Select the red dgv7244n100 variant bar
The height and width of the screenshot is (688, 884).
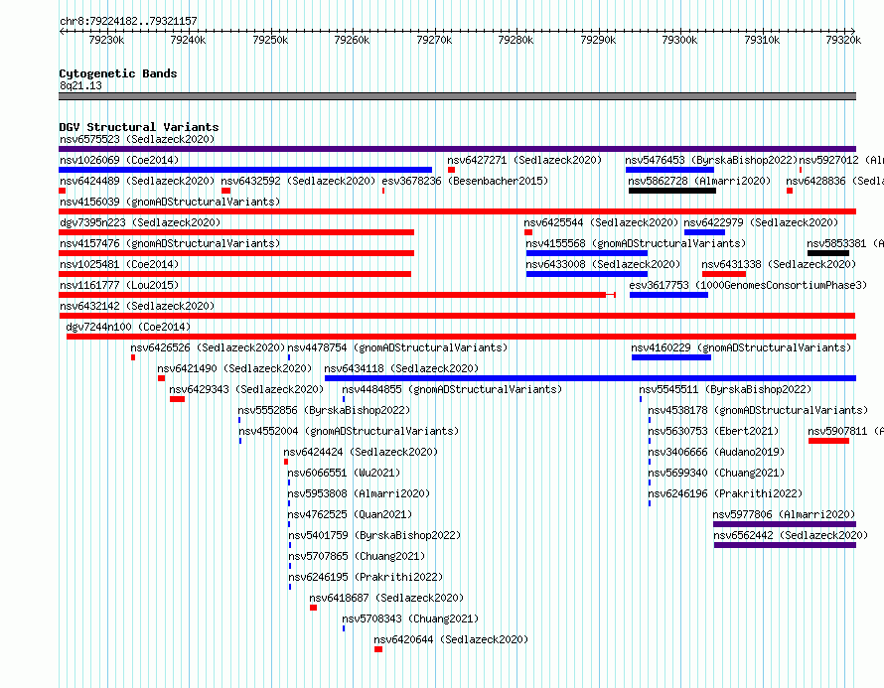461,337
